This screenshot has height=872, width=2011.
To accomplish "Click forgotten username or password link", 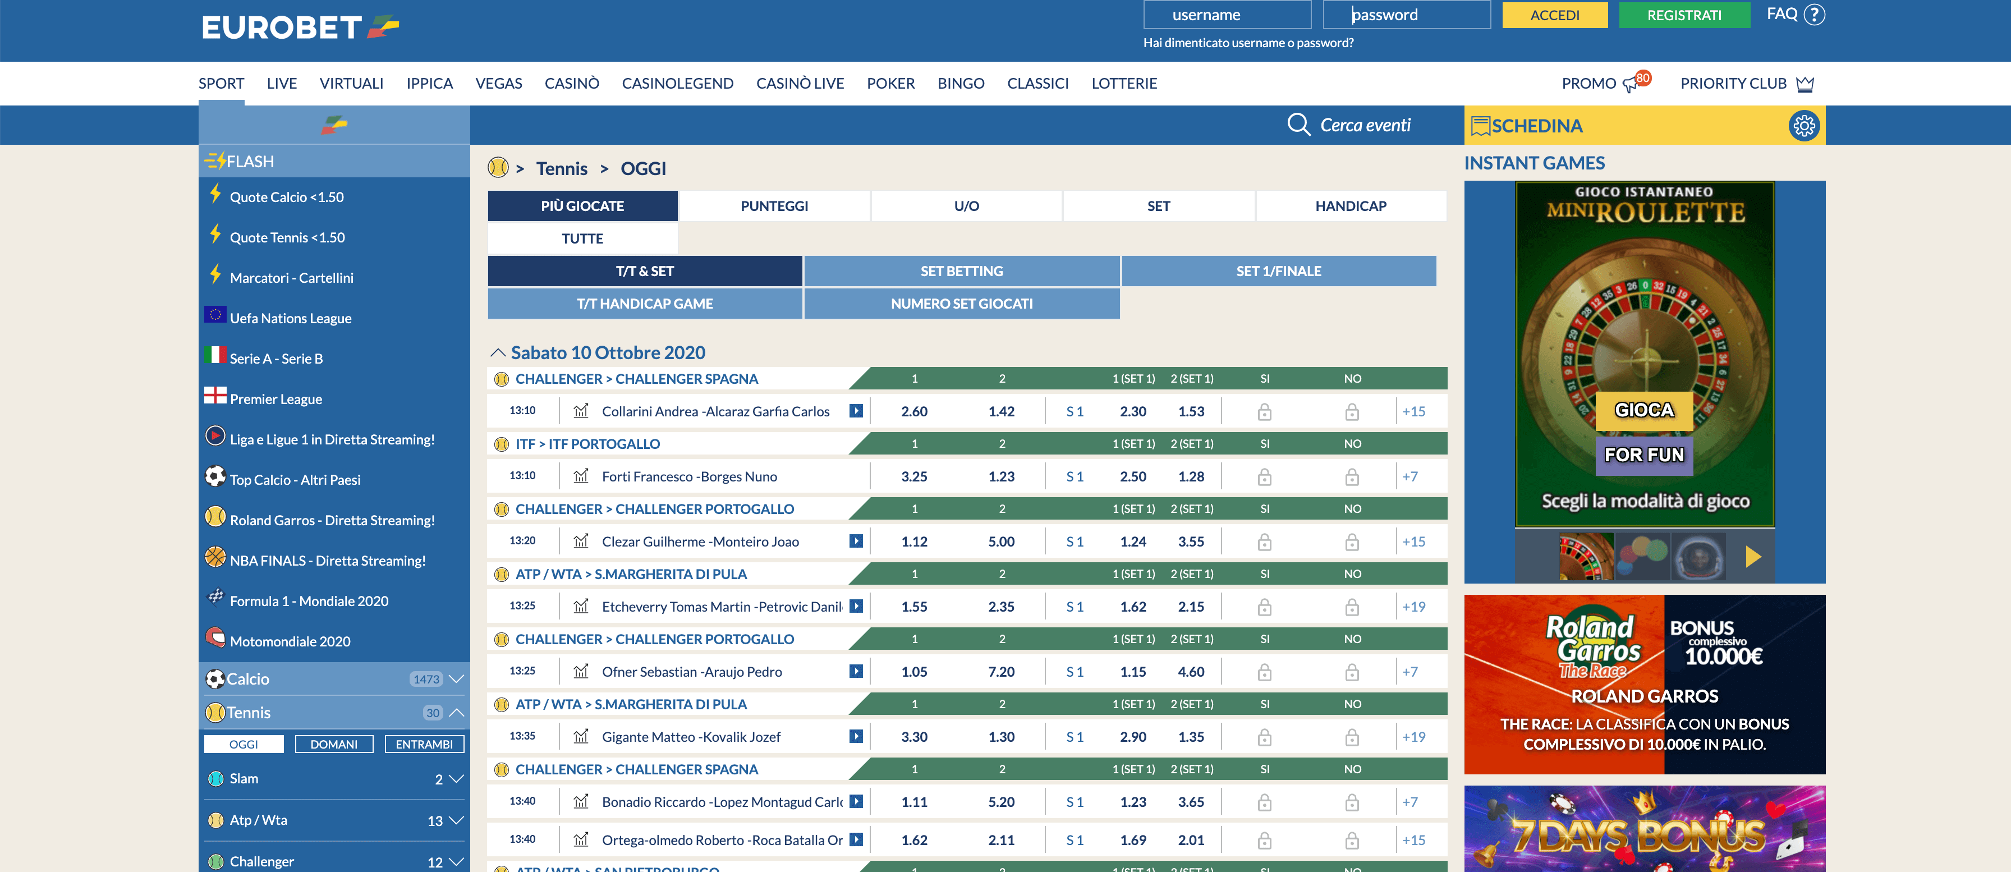I will point(1248,43).
